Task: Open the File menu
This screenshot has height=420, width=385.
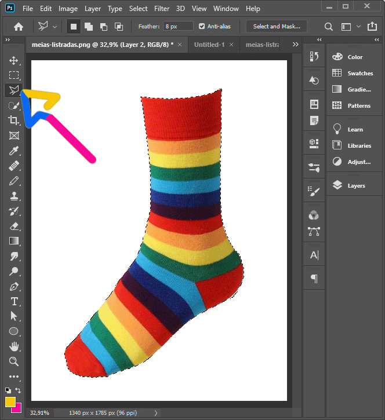Action: pyautogui.click(x=28, y=9)
